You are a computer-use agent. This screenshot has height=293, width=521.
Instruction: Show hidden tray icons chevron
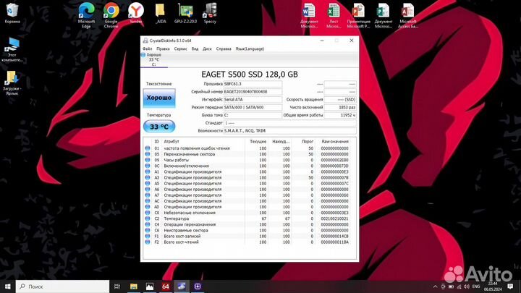pos(436,286)
